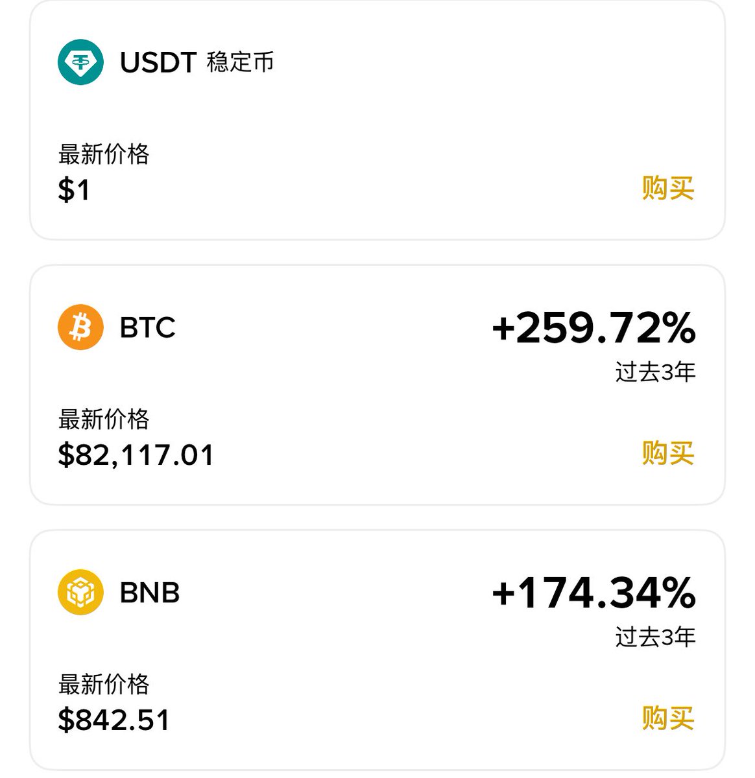Click the +174.34% three-year gain

click(x=593, y=593)
